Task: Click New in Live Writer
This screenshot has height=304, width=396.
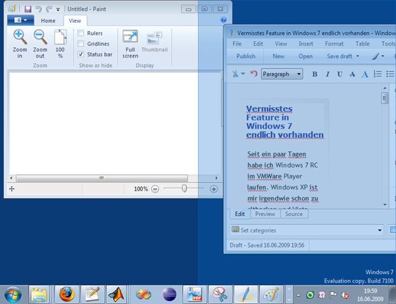Action: [279, 56]
